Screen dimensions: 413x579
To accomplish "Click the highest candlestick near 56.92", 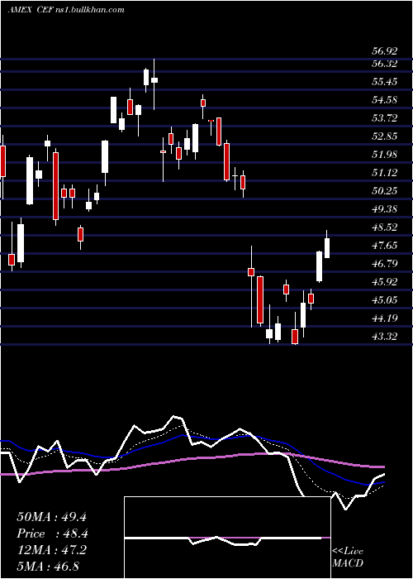I will tap(154, 84).
